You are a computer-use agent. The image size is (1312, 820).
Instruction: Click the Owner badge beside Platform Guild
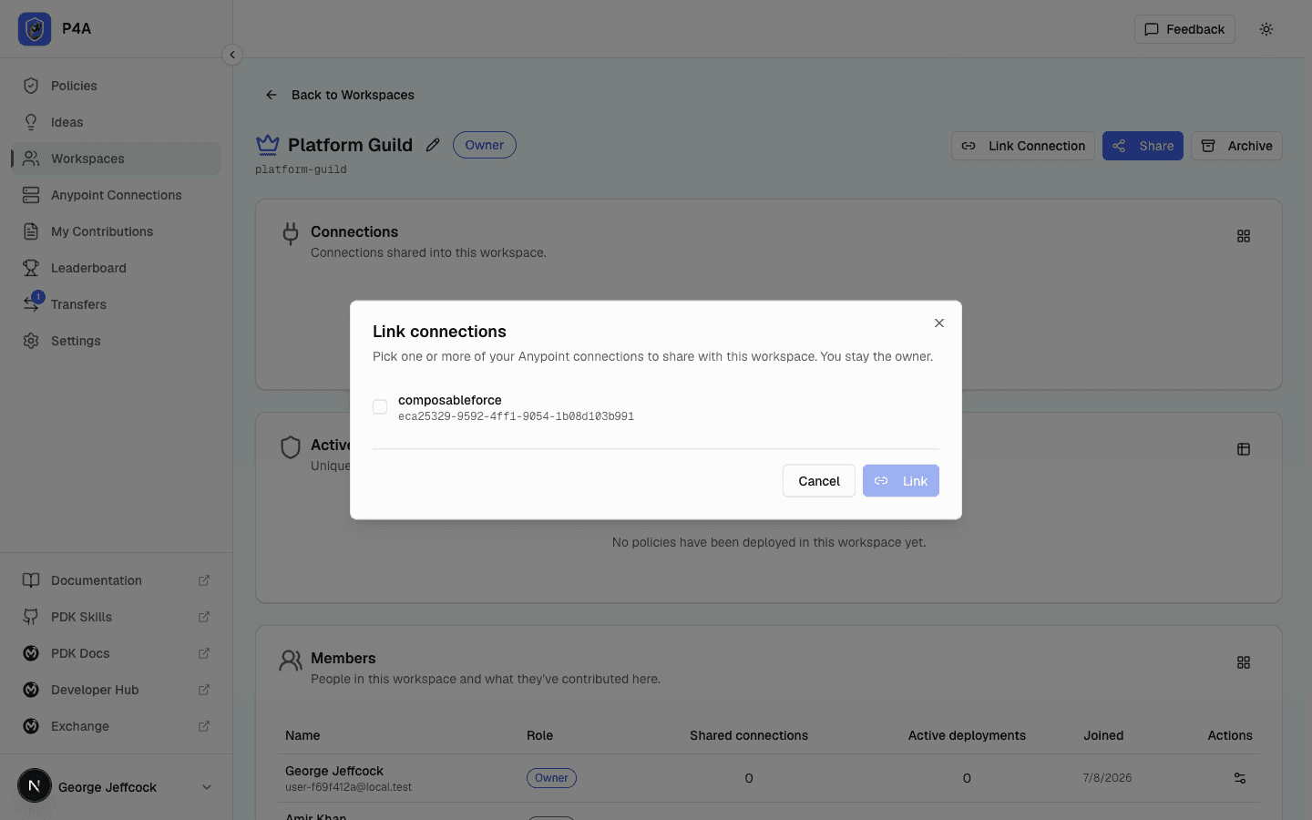click(485, 145)
